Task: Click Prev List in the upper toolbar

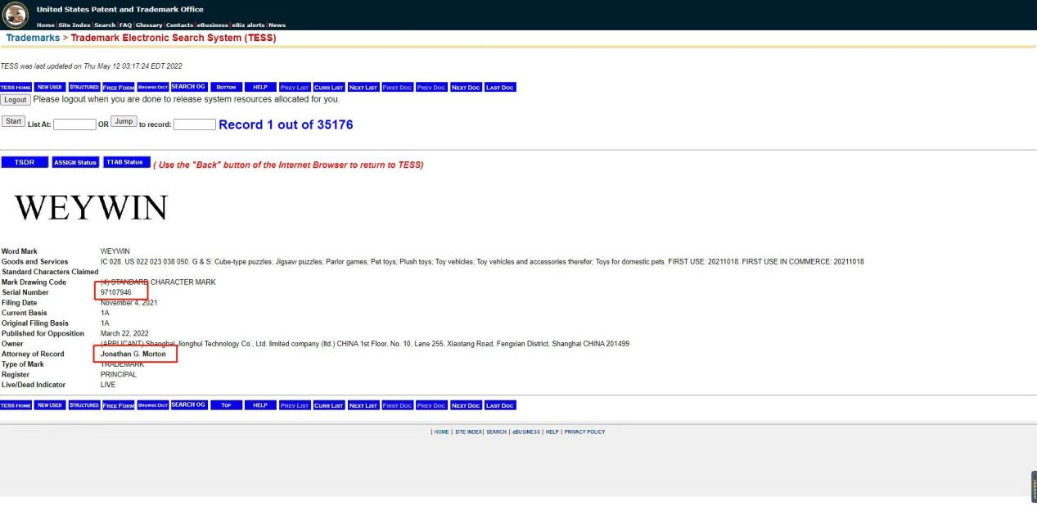Action: pyautogui.click(x=295, y=88)
